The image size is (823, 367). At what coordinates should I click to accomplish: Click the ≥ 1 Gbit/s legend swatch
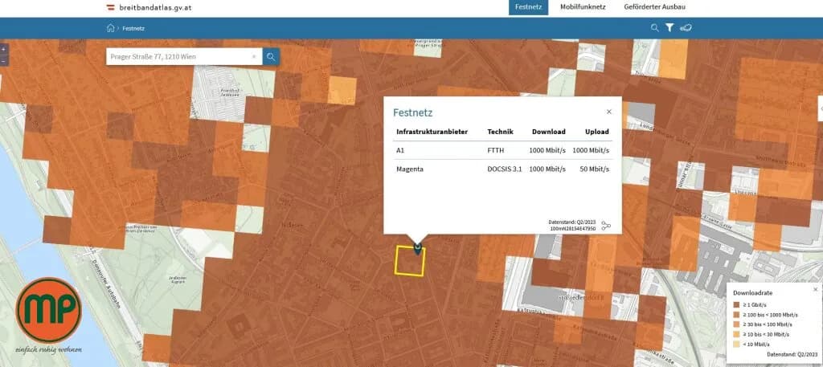point(737,304)
